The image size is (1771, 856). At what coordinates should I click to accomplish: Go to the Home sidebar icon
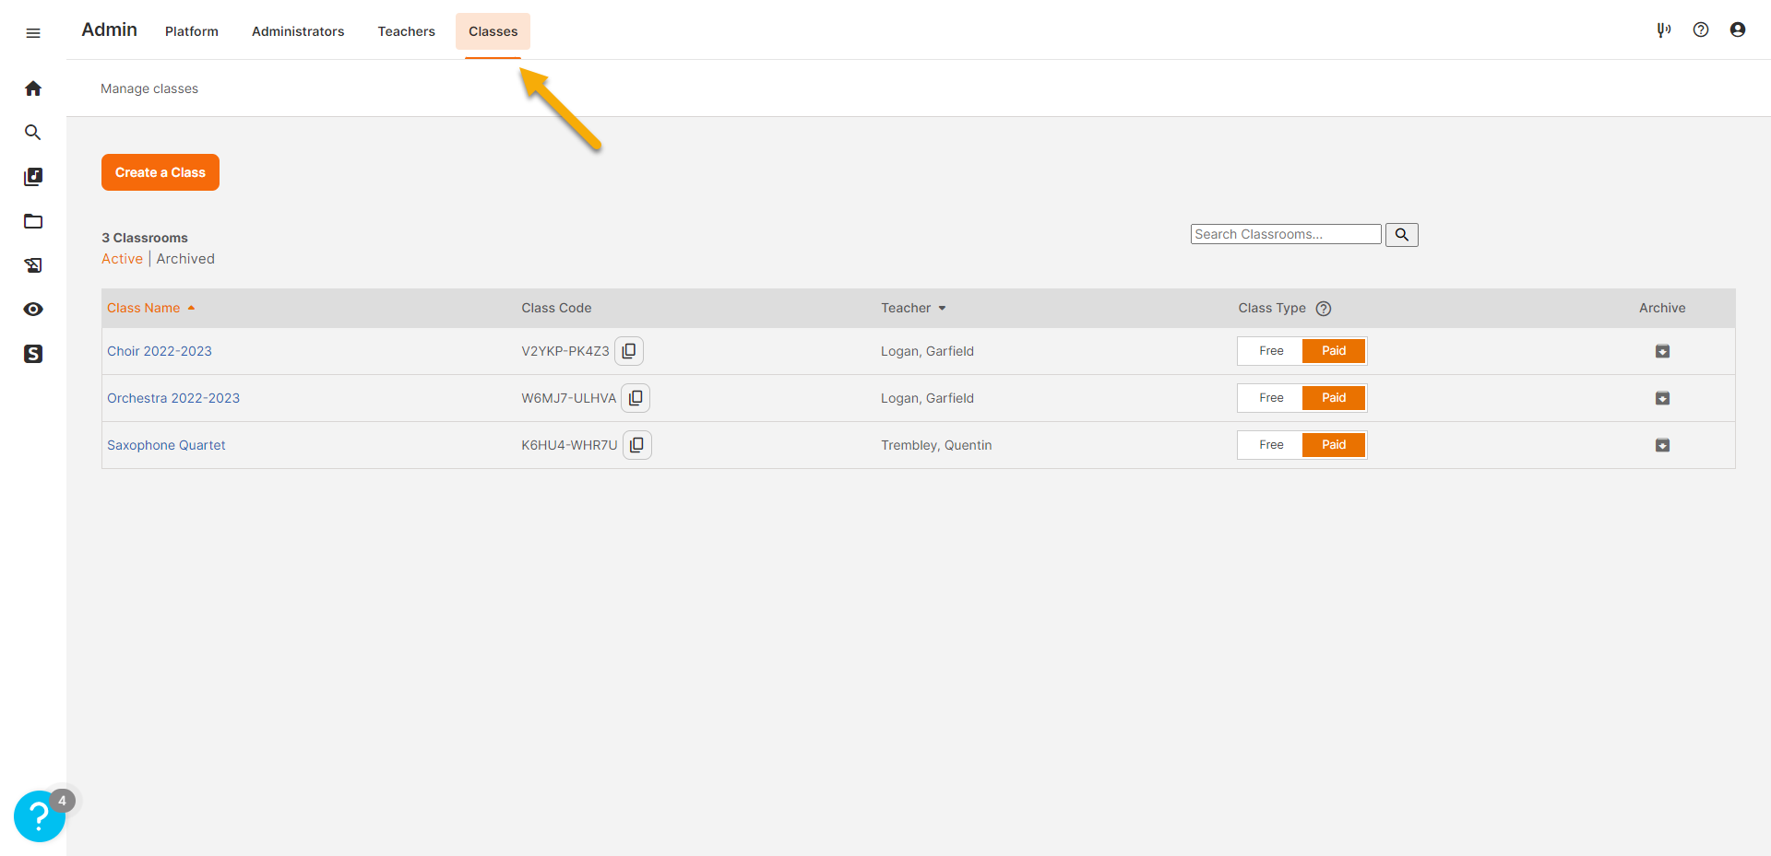click(33, 88)
